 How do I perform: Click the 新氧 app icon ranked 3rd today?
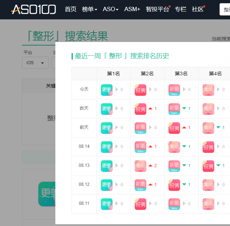(174, 90)
